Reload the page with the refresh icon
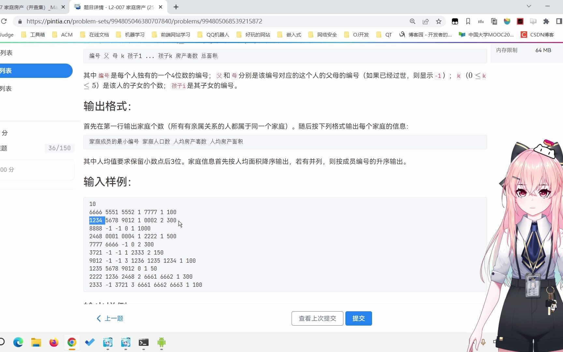This screenshot has width=563, height=352. point(4,21)
